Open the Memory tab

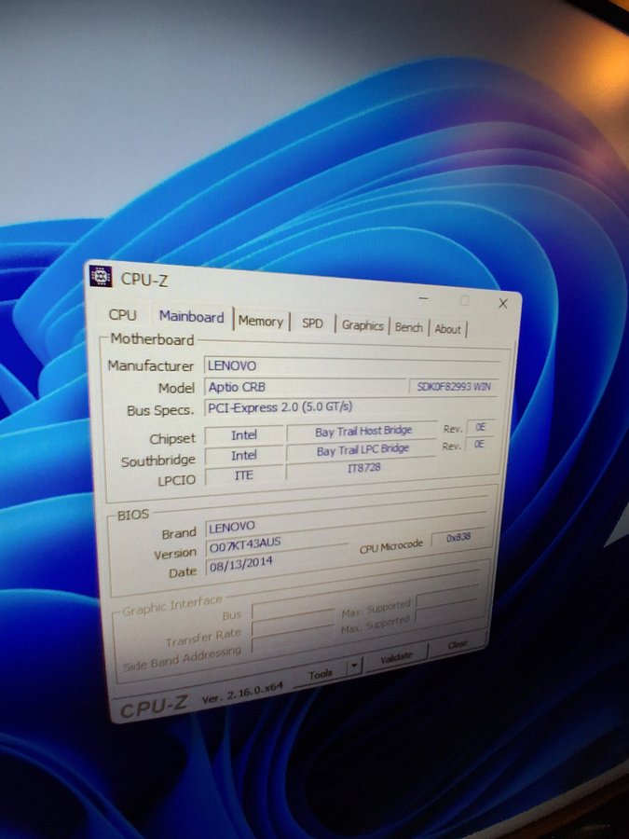click(261, 321)
